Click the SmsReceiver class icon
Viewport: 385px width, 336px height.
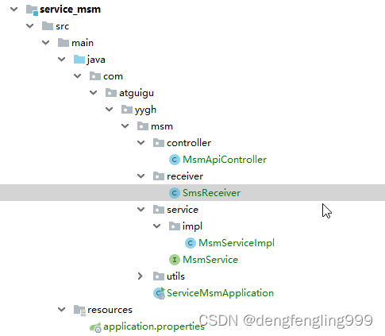(x=175, y=193)
